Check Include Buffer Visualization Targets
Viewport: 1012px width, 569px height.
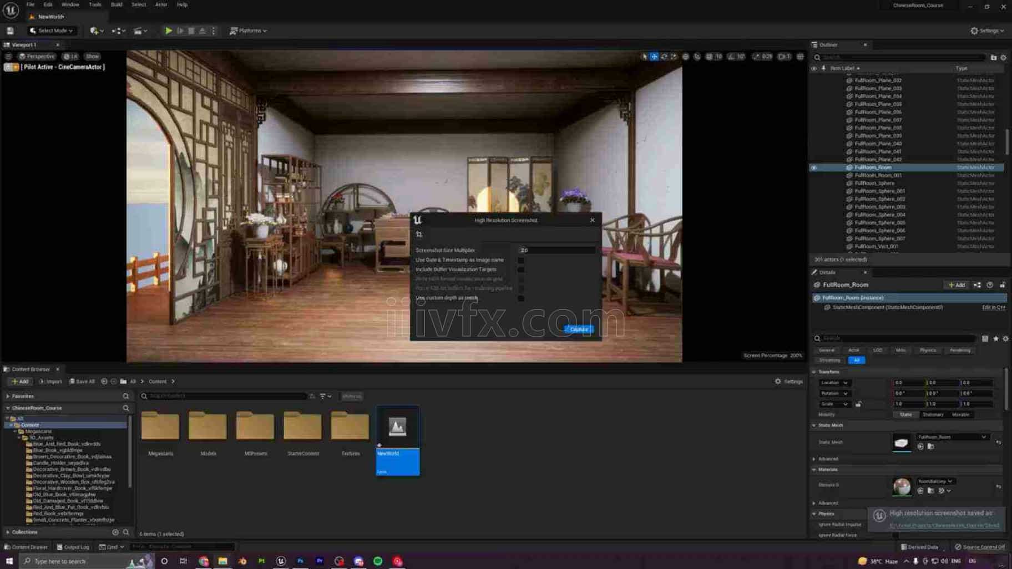(x=520, y=270)
